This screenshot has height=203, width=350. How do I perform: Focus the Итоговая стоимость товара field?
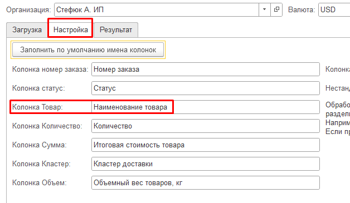click(x=205, y=145)
